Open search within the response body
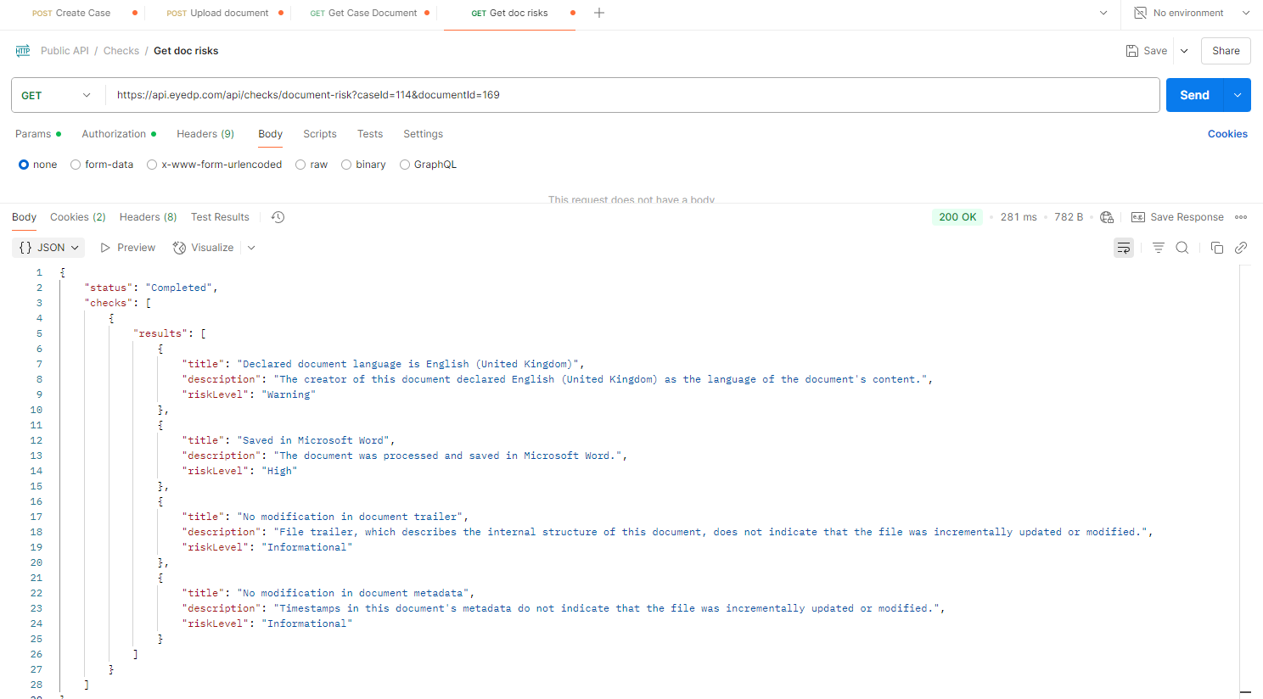Viewport: 1263px width, 699px height. [1182, 247]
